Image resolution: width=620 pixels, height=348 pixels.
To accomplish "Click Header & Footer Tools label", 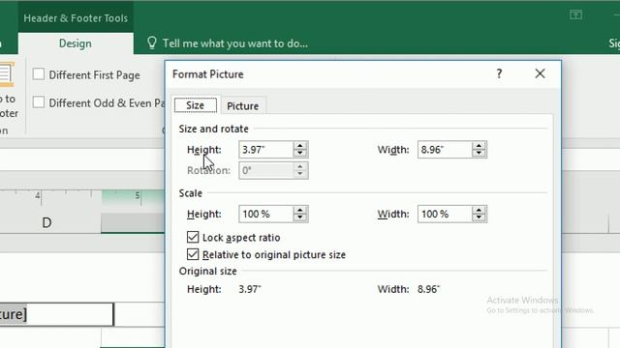I will (x=76, y=18).
